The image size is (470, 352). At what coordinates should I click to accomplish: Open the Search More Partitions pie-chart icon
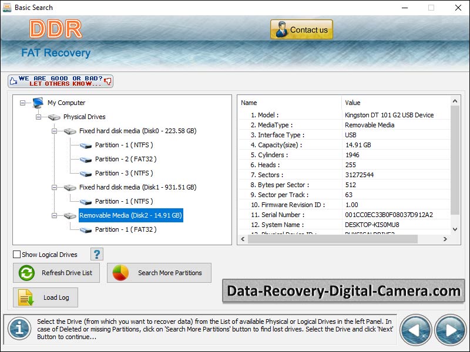click(121, 273)
